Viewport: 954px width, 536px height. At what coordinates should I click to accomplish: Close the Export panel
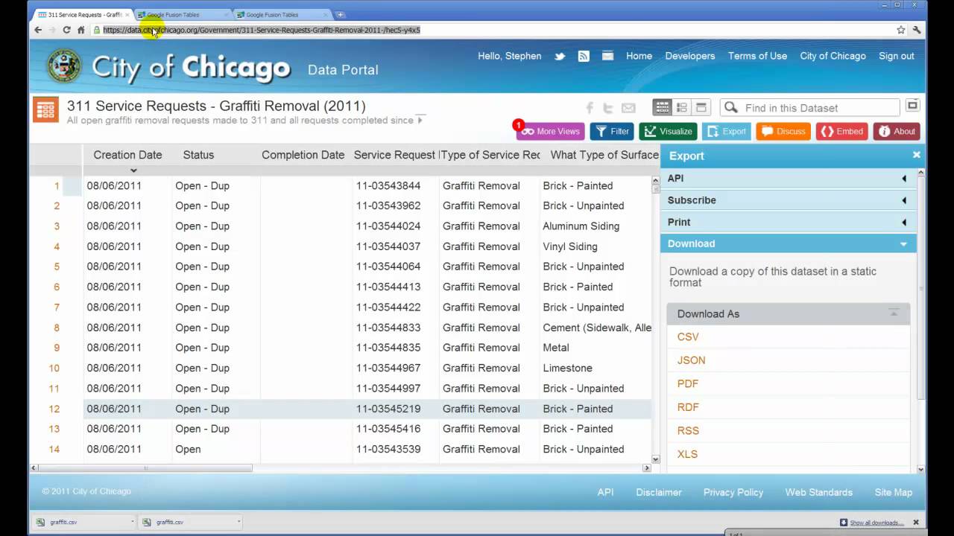917,155
